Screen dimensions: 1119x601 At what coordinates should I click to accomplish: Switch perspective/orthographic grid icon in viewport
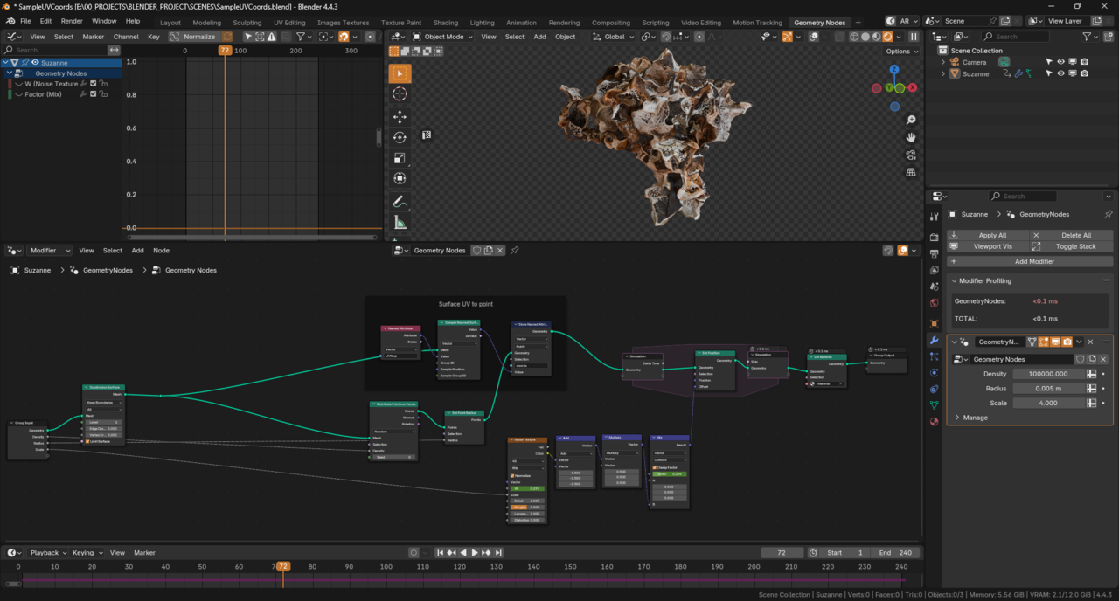(x=911, y=171)
